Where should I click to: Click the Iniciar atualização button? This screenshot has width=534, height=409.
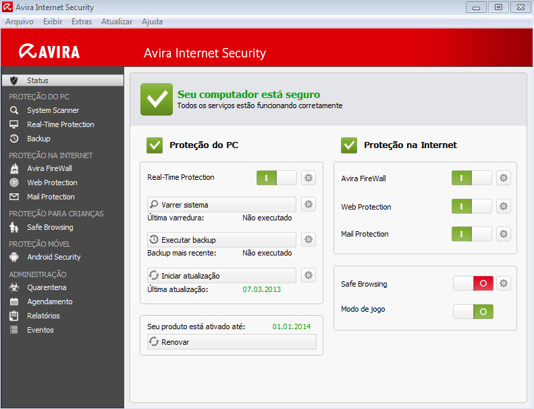point(221,275)
